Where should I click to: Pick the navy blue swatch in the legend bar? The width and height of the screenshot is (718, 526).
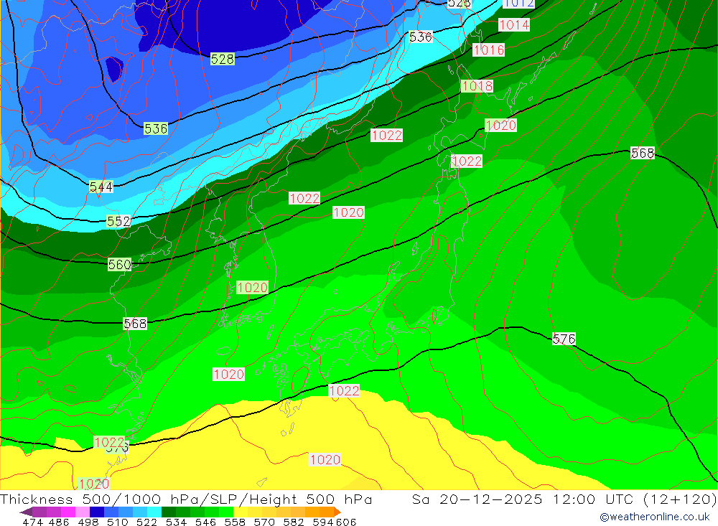click(x=97, y=512)
